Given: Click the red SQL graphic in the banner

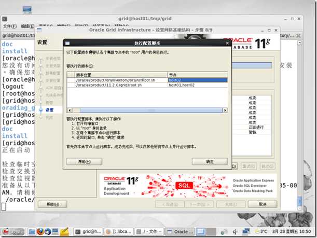Looking at the screenshot, I should click(x=184, y=186).
